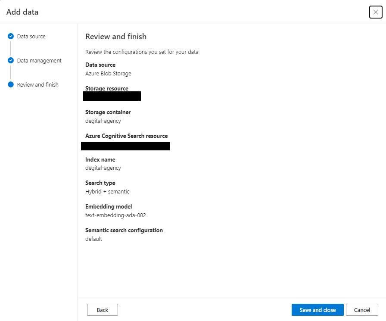Image resolution: width=386 pixels, height=321 pixels.
Task: Click the 'text-embedding-ada-002' model value
Action: point(115,215)
